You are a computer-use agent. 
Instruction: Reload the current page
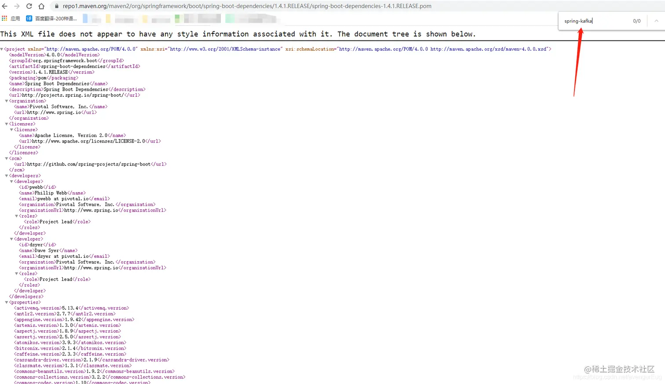[x=29, y=6]
